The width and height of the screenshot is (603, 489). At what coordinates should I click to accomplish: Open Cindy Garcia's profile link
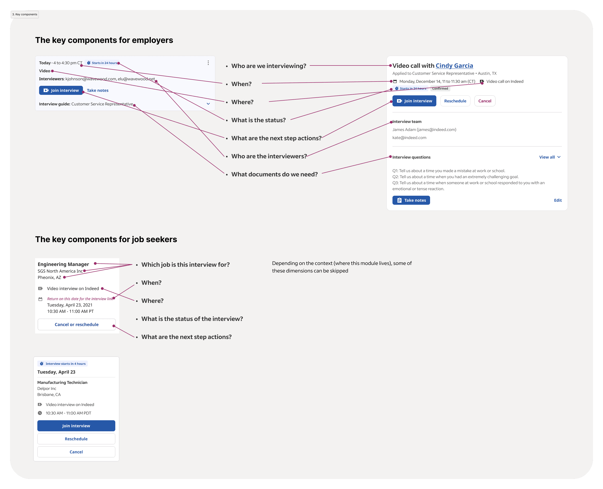pyautogui.click(x=454, y=66)
